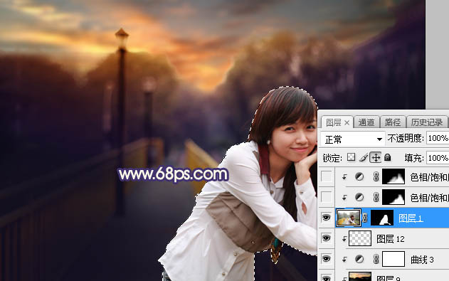Click clipping arrow of top 色相/饱和度 layer
Screen dimensions: 449x281
344,177
